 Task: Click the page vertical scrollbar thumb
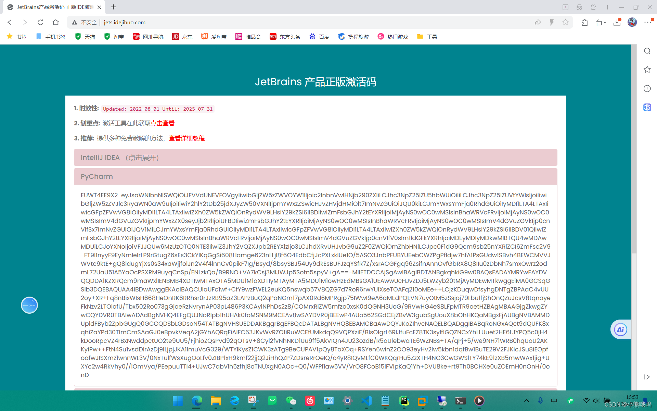click(x=634, y=149)
